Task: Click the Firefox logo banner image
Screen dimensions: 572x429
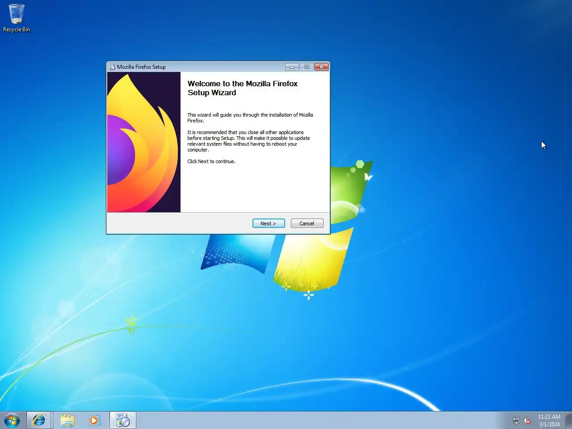Action: click(144, 142)
